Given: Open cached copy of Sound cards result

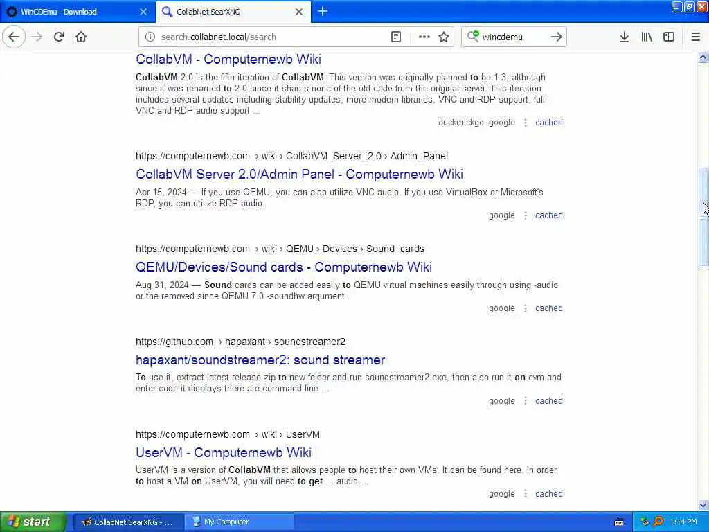Looking at the screenshot, I should coord(549,308).
